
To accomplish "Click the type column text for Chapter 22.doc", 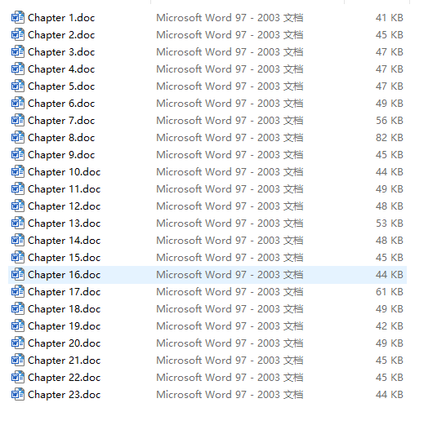I will (x=230, y=377).
